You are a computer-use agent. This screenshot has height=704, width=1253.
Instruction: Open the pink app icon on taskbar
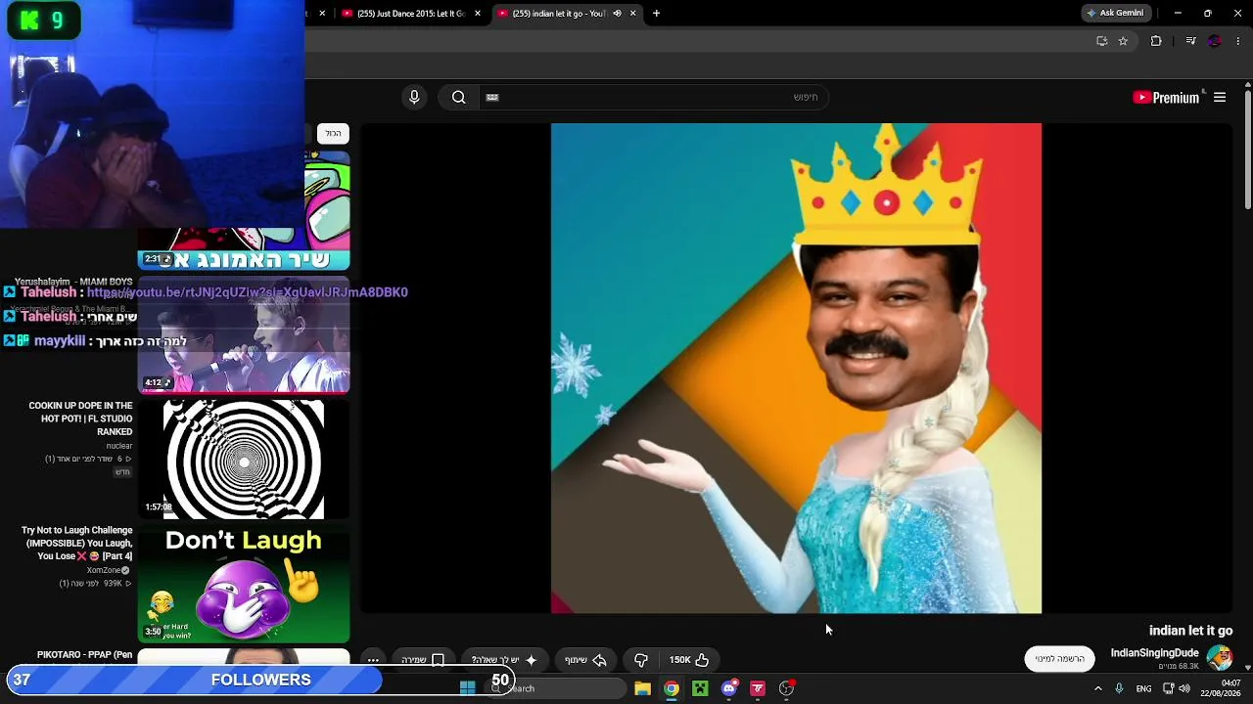[758, 688]
